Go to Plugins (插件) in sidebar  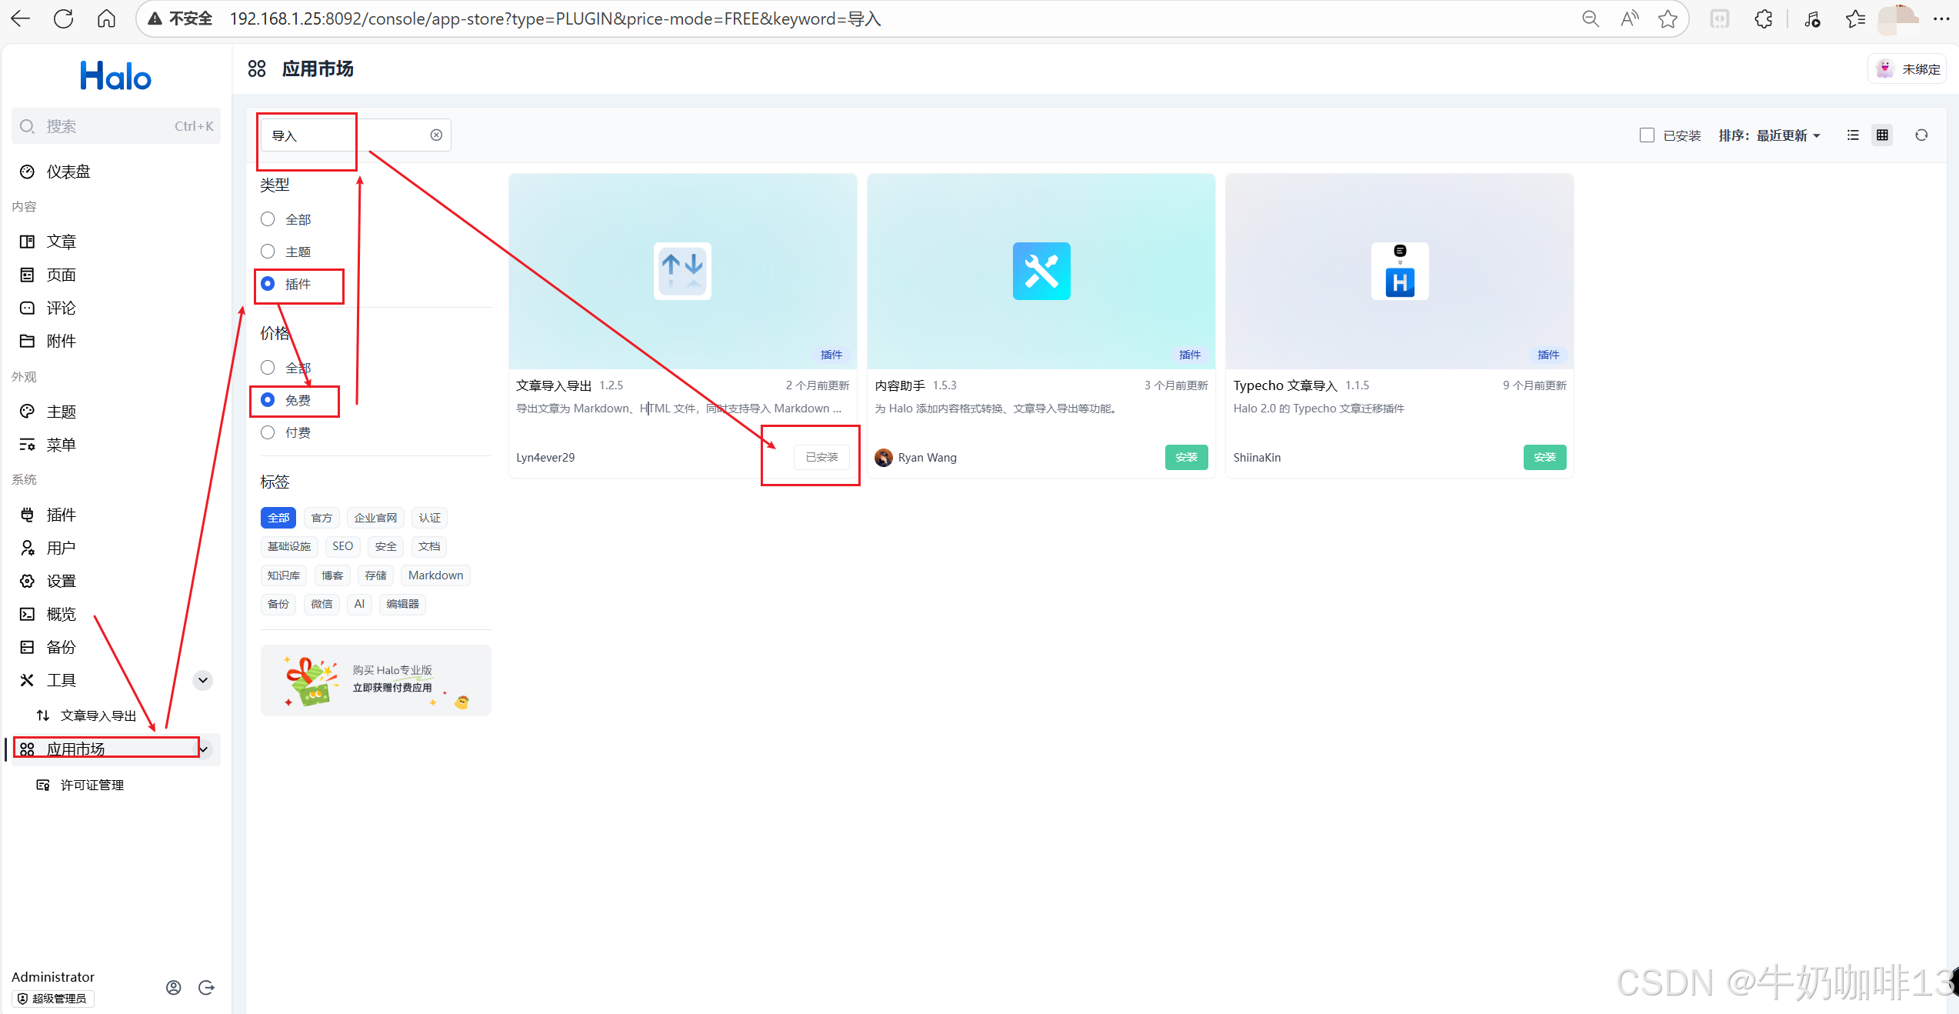point(61,515)
